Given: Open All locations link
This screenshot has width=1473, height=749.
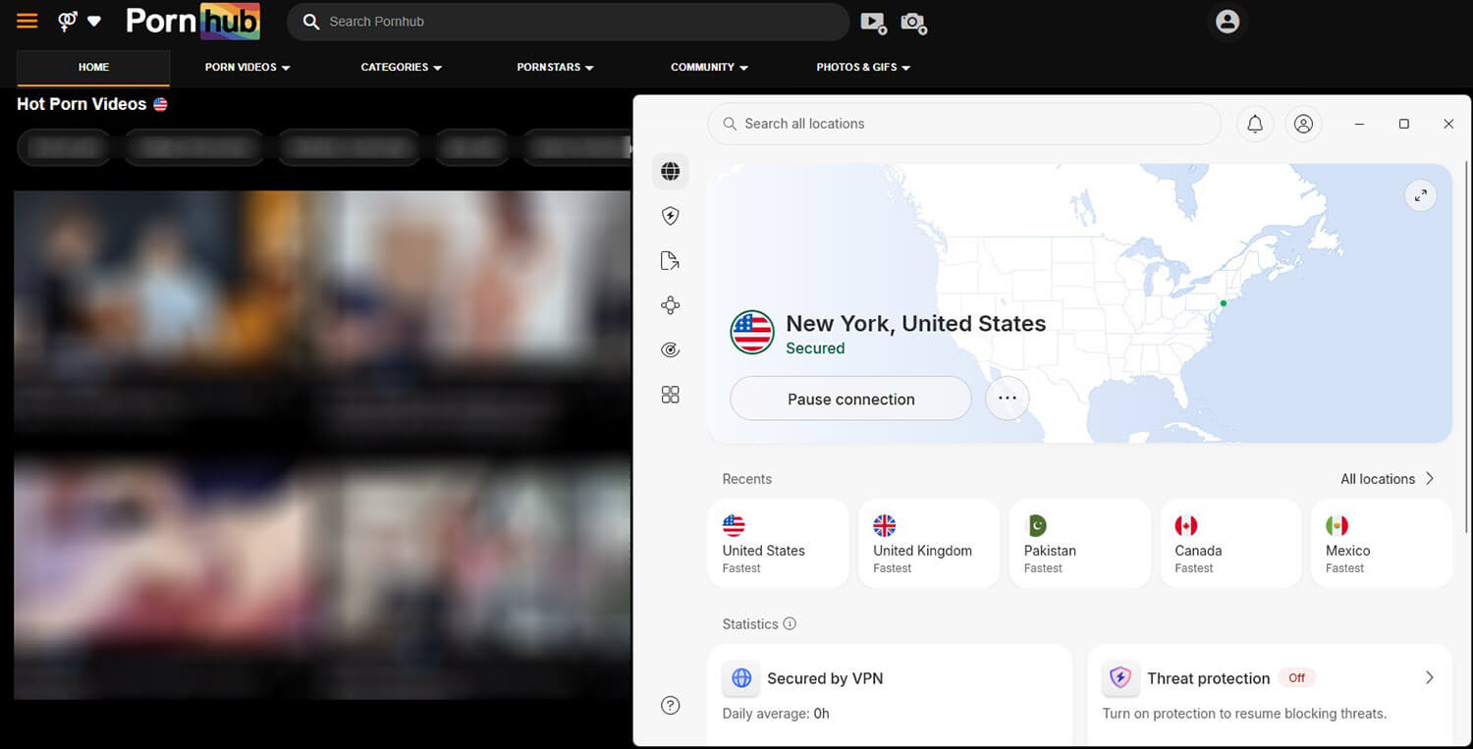Looking at the screenshot, I should coord(1378,479).
